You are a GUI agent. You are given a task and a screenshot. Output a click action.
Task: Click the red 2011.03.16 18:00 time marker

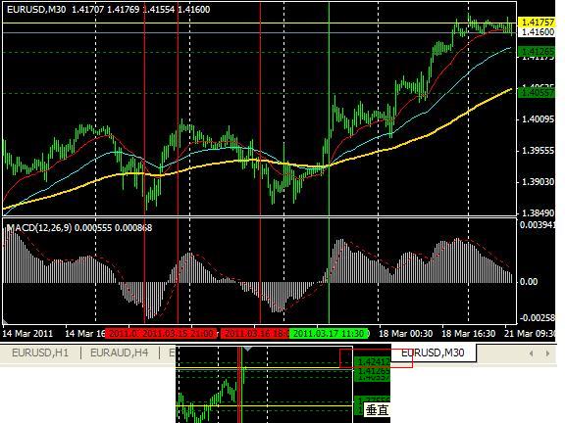tap(257, 334)
